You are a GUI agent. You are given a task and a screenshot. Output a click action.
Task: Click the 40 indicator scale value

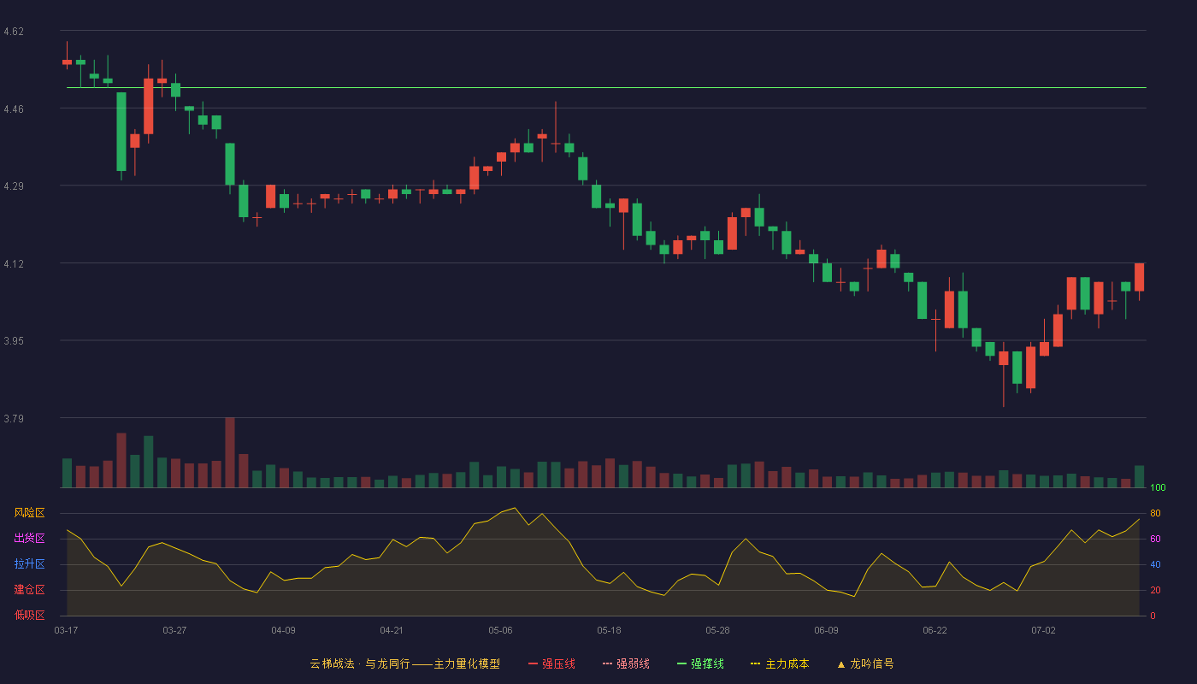[x=1155, y=564]
